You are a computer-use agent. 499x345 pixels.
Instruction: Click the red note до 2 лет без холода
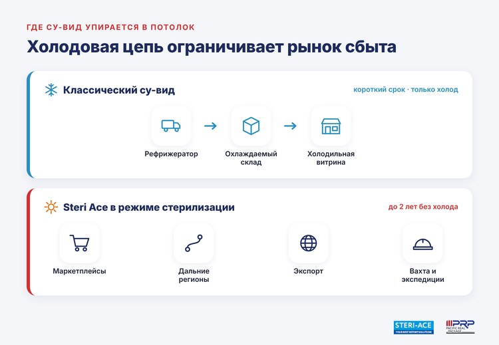click(423, 207)
